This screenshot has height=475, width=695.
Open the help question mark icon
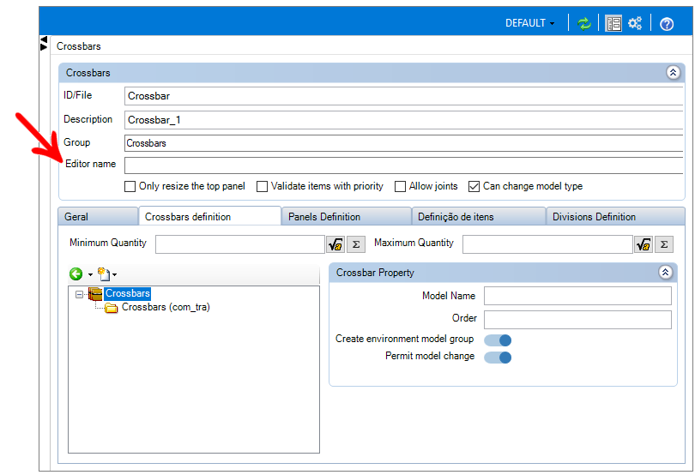pyautogui.click(x=667, y=24)
